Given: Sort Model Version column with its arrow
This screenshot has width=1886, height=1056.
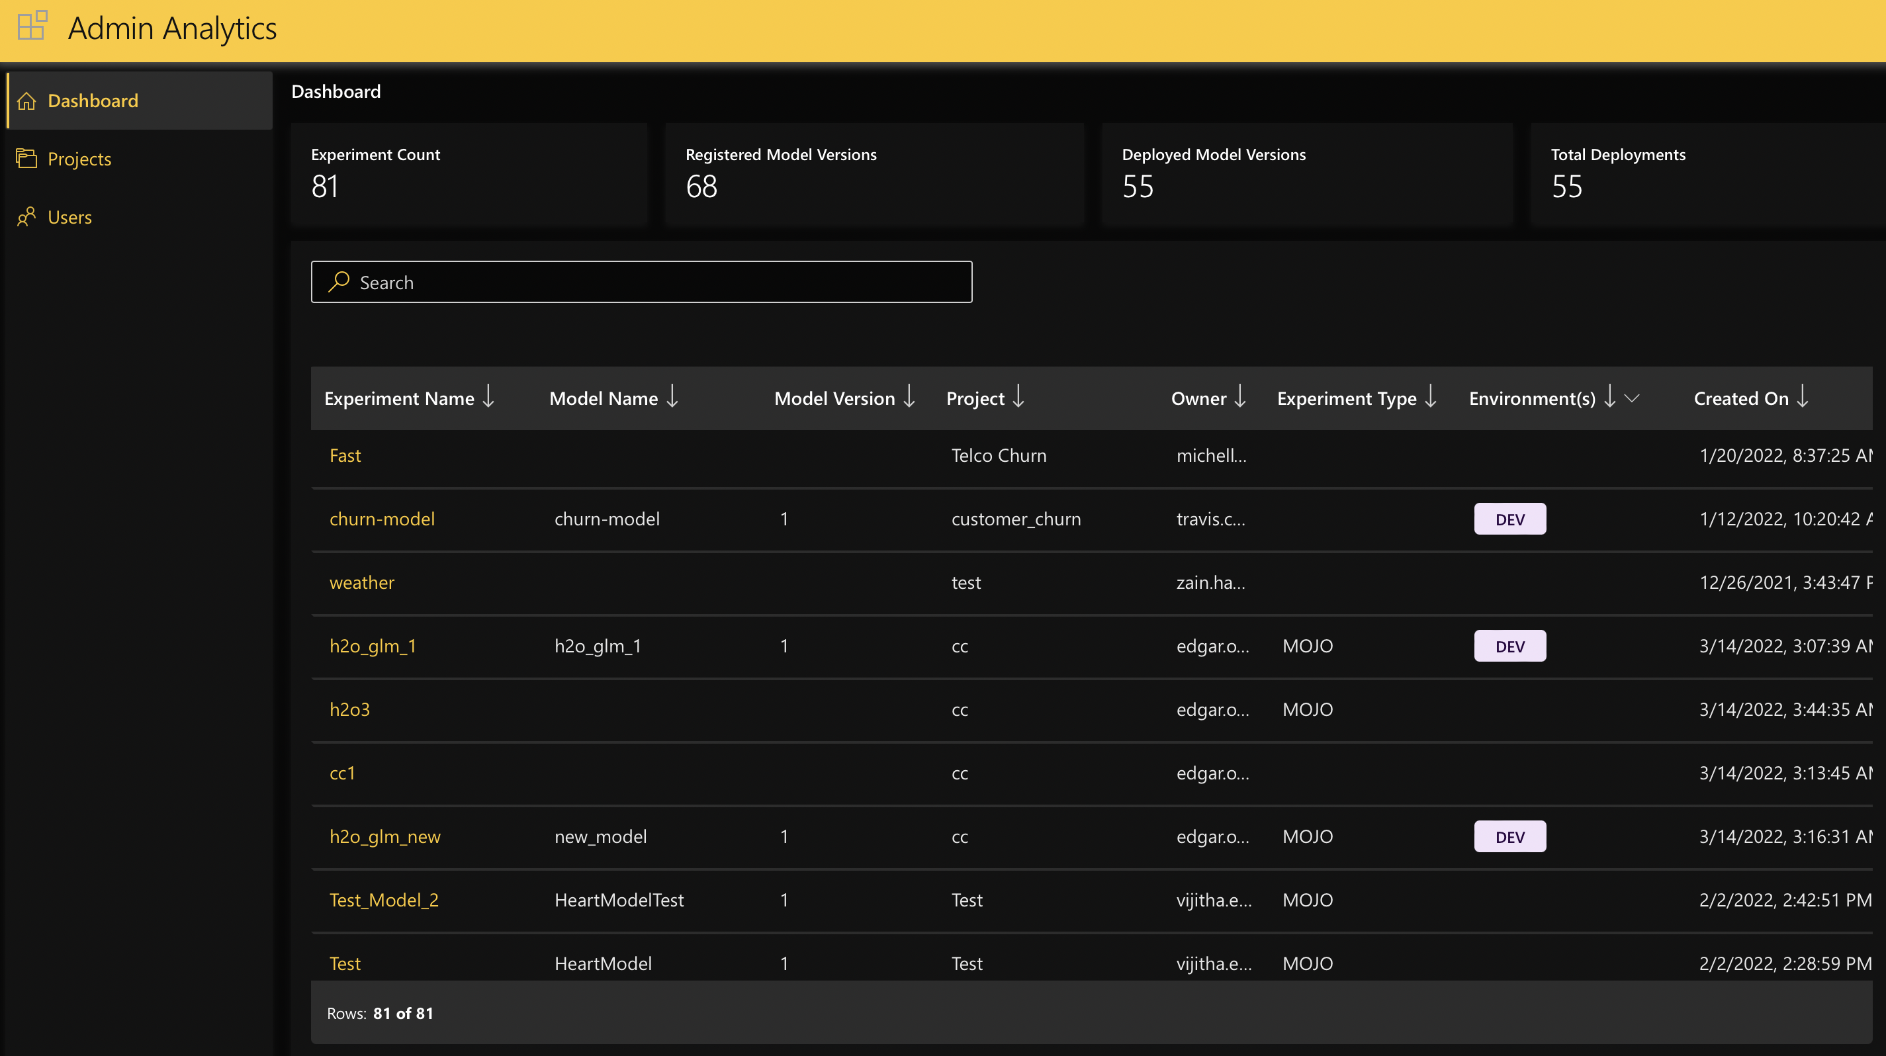Looking at the screenshot, I should tap(909, 398).
